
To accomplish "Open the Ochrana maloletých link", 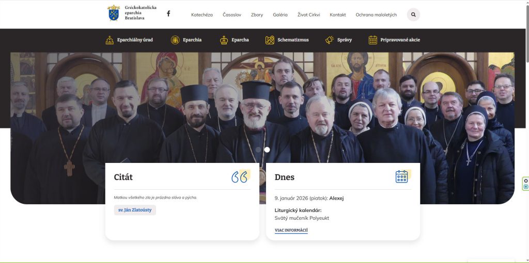I will (376, 15).
